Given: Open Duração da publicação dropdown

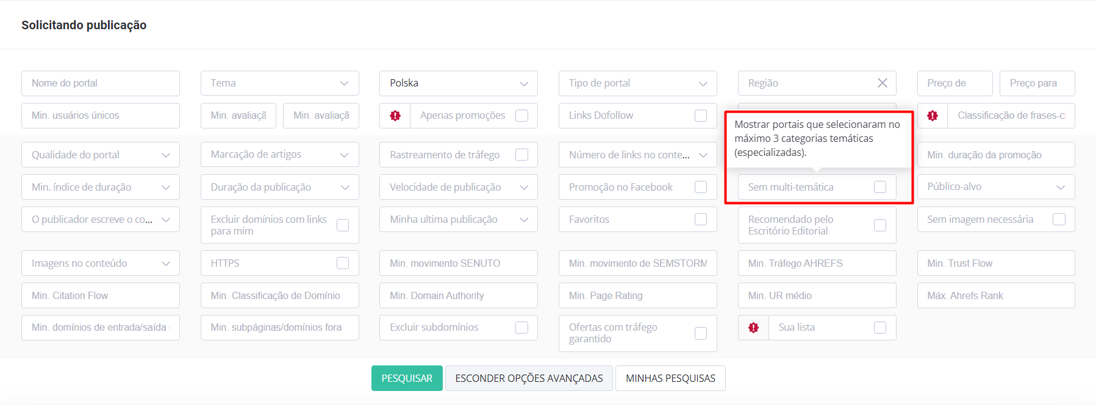Looking at the screenshot, I should click(280, 187).
